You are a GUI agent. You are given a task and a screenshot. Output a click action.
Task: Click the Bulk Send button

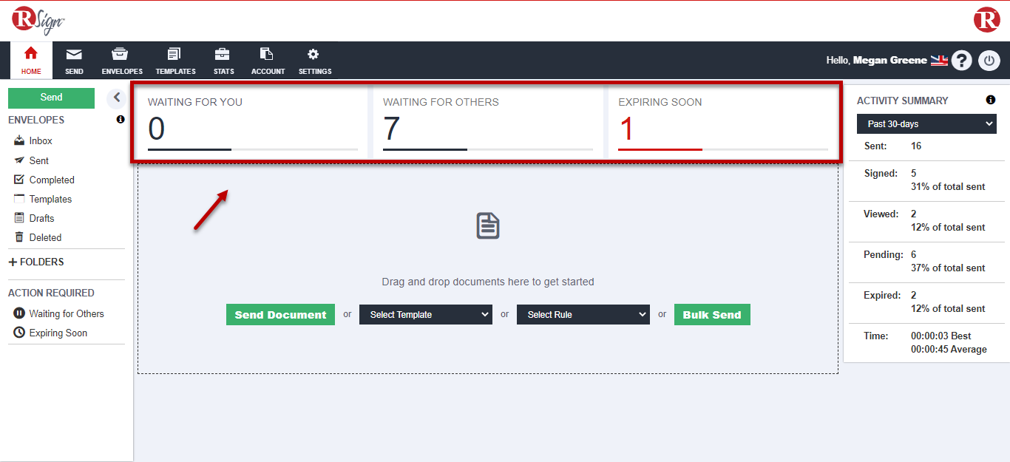(x=711, y=314)
